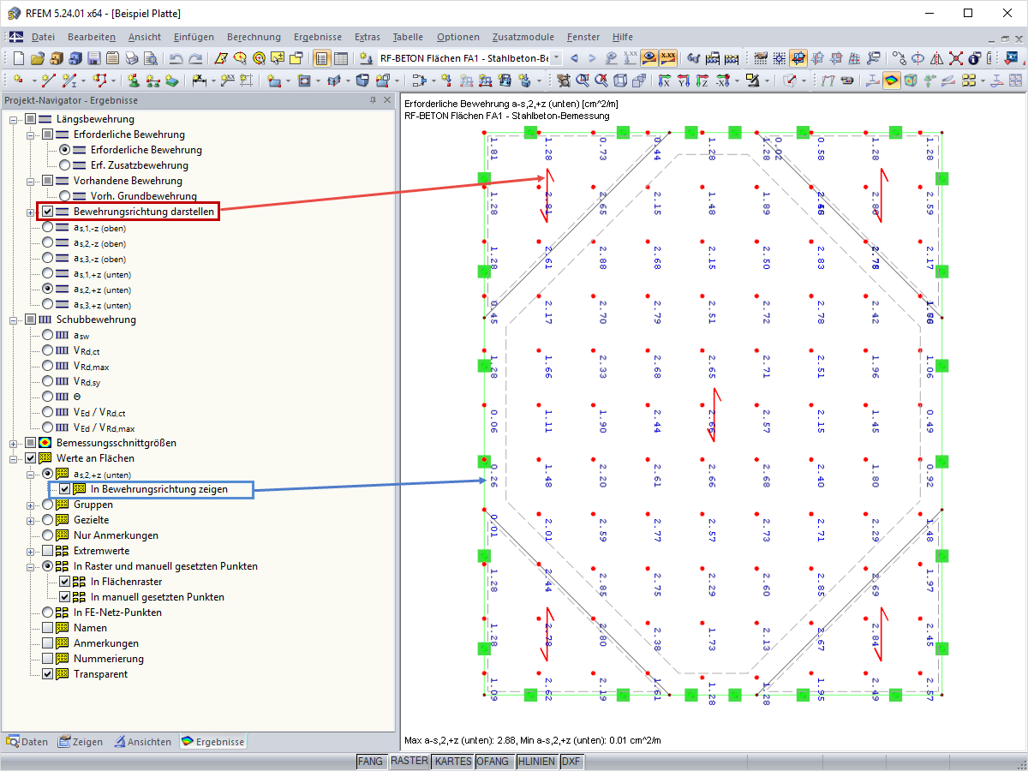Open print preview icon

click(150, 58)
